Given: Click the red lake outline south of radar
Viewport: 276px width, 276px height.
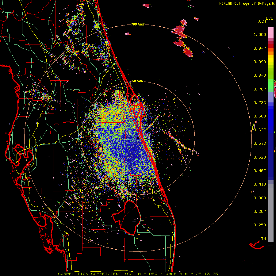Looking at the screenshot, I should click(x=127, y=218).
